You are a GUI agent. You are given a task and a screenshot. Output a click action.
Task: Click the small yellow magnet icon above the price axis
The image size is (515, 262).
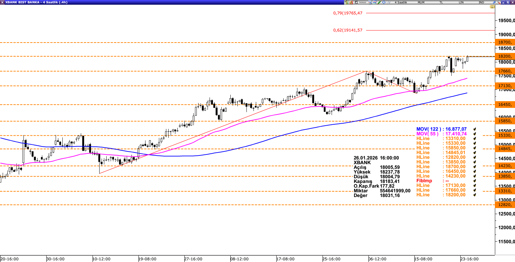click(492, 7)
